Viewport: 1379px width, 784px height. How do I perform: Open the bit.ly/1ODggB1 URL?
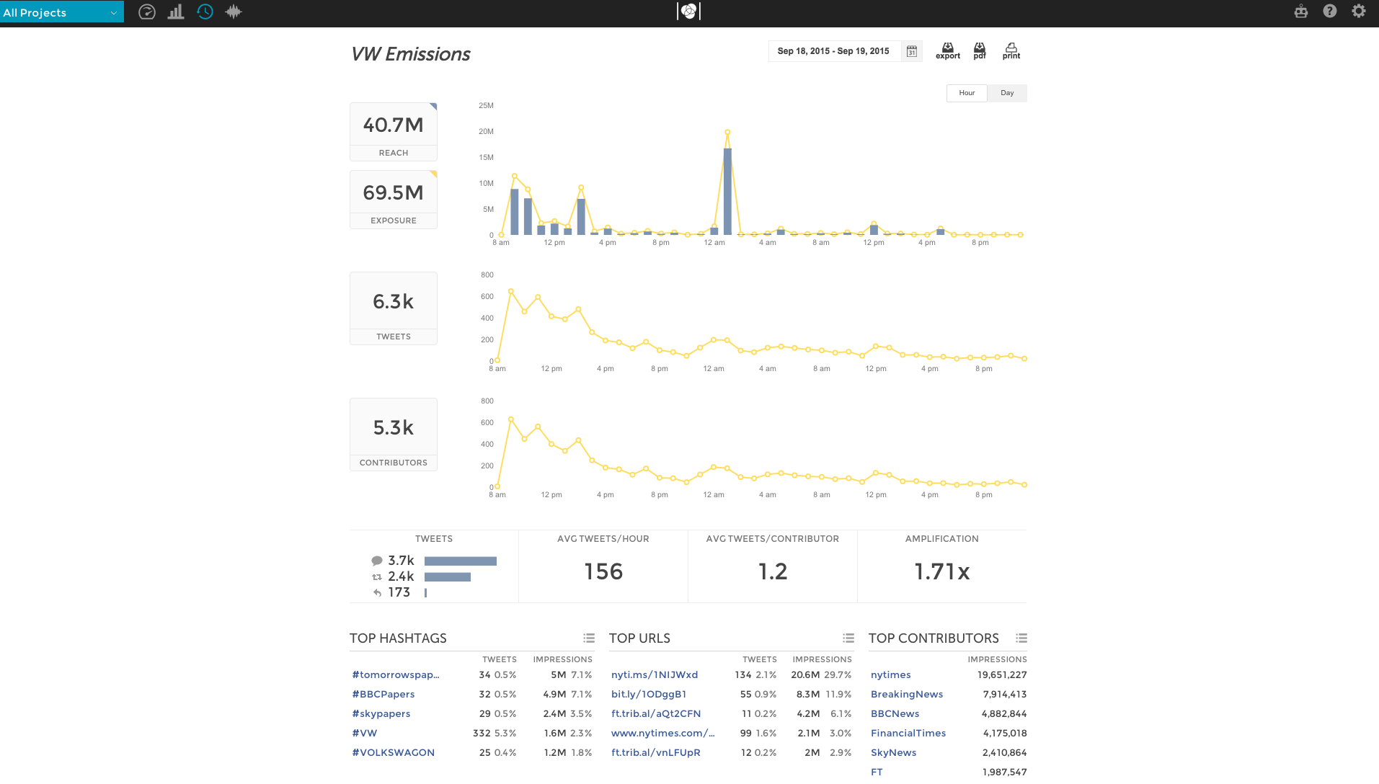tap(649, 695)
